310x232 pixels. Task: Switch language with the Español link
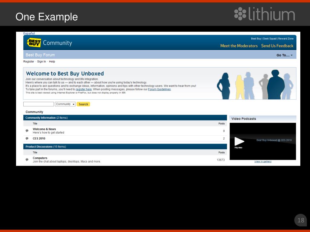point(29,33)
